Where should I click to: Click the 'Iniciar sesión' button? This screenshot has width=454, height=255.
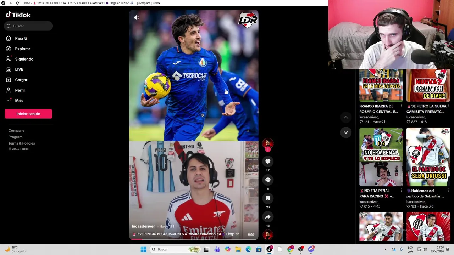tap(28, 114)
